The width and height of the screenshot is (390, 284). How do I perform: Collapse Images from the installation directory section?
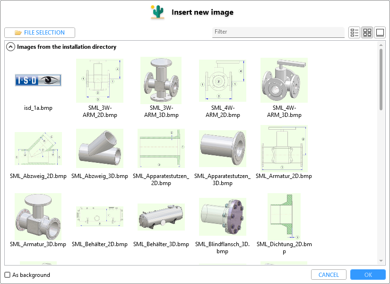click(x=10, y=47)
